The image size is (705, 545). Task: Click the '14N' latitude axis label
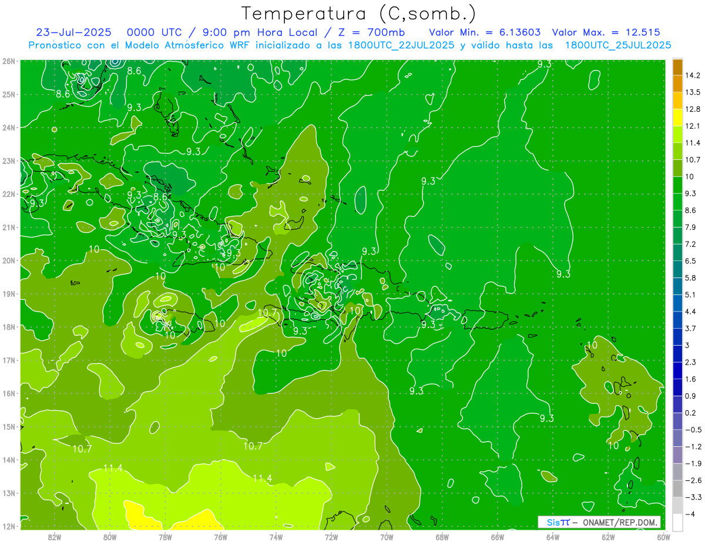pyautogui.click(x=9, y=460)
